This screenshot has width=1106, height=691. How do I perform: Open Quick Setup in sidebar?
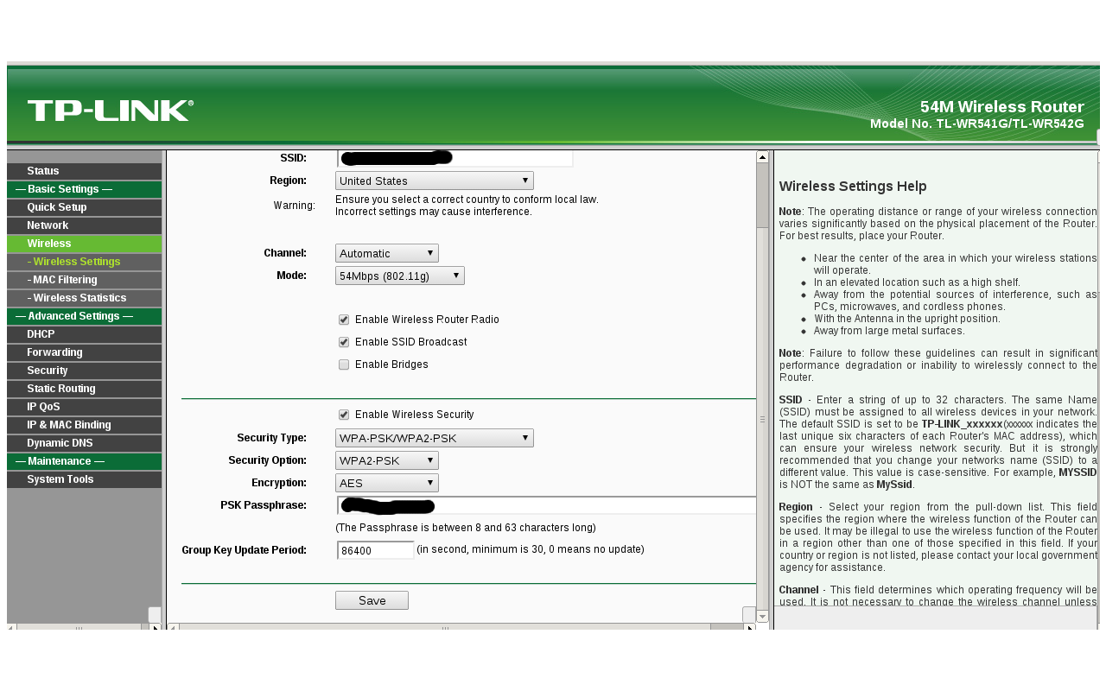[85, 207]
